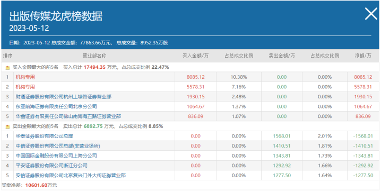
Task: Click the total volume 8952.35万股
Action: pos(154,43)
